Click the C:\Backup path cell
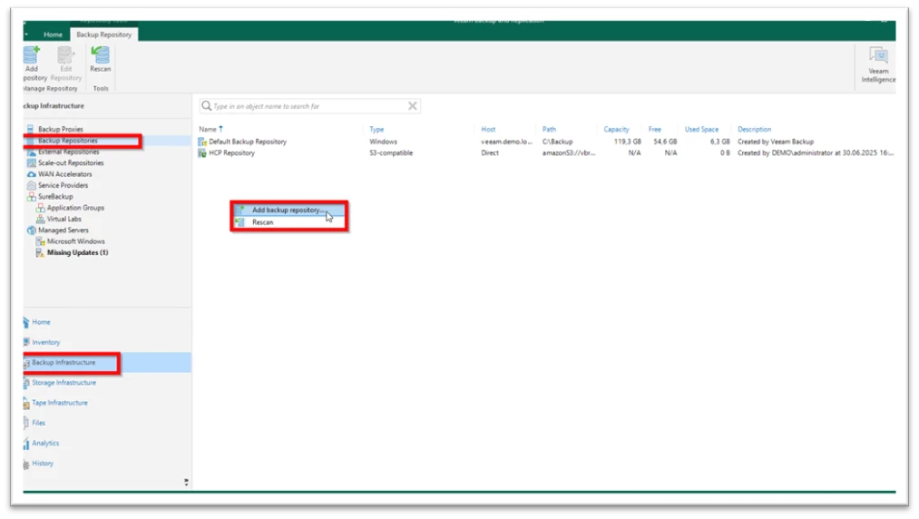Image resolution: width=919 pixels, height=519 pixels. coord(557,142)
